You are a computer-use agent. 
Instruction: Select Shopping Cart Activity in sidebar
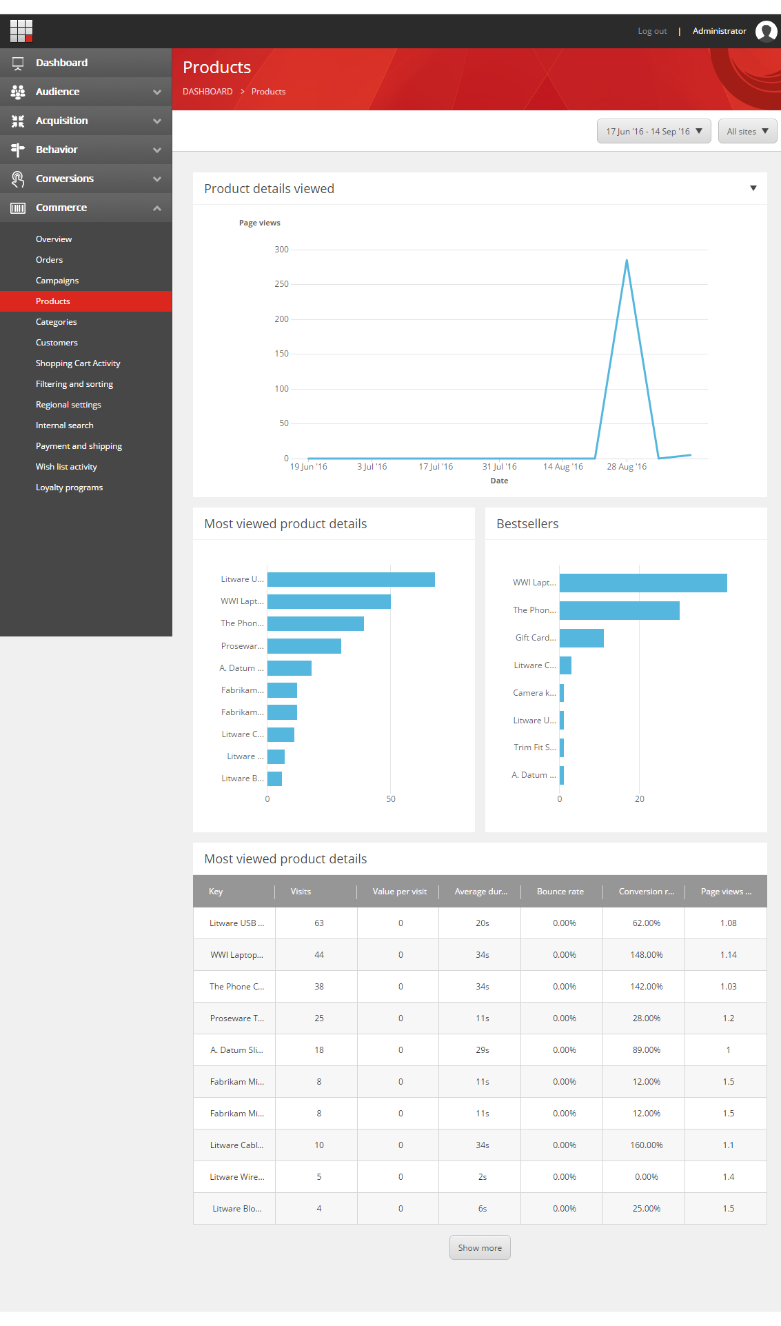(x=78, y=363)
